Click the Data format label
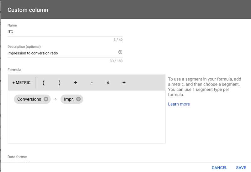Screen dimensions: 251x172 pyautogui.click(x=18, y=157)
